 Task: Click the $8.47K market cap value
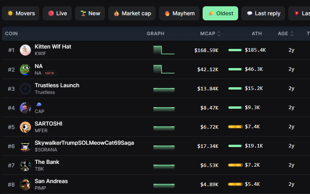pyautogui.click(x=209, y=108)
